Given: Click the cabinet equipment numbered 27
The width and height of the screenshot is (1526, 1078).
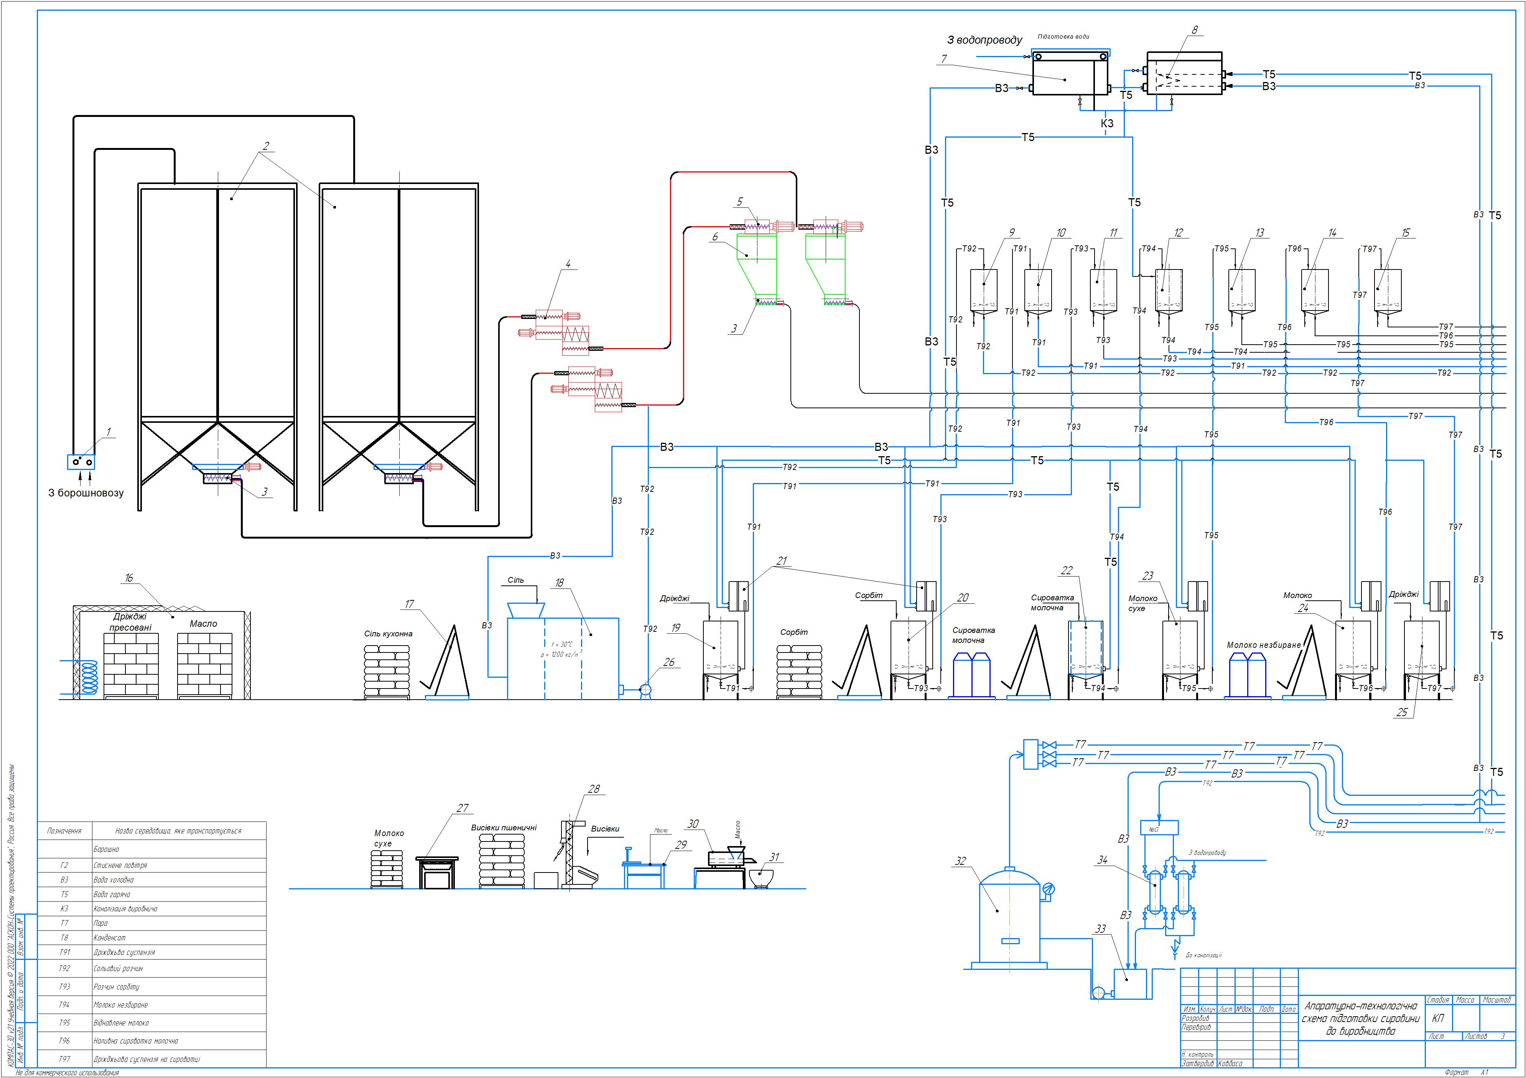Looking at the screenshot, I should 437,872.
